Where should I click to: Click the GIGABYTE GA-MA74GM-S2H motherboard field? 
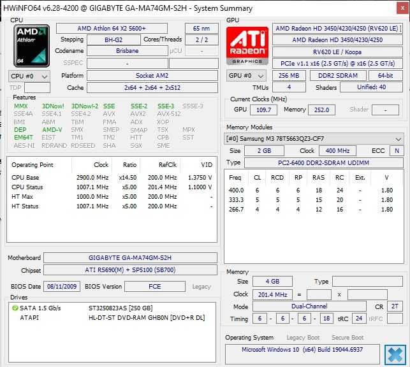130,258
